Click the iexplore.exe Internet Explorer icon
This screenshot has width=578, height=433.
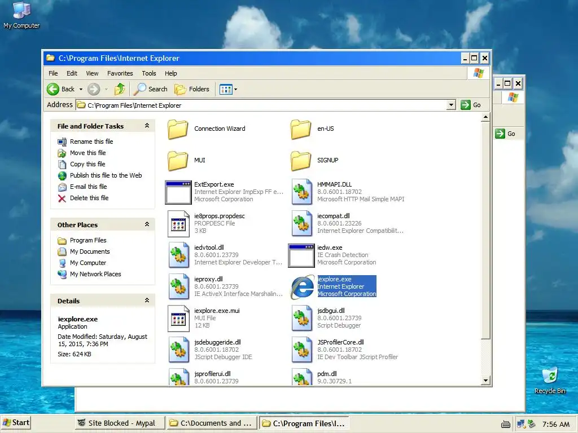(x=302, y=287)
